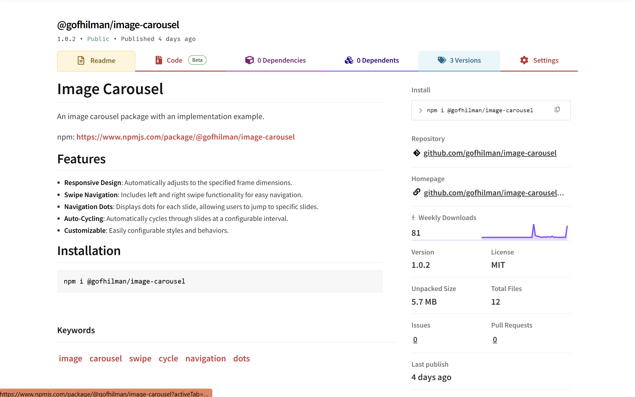Click the 'Features' heading
635x397 pixels.
pyautogui.click(x=81, y=159)
